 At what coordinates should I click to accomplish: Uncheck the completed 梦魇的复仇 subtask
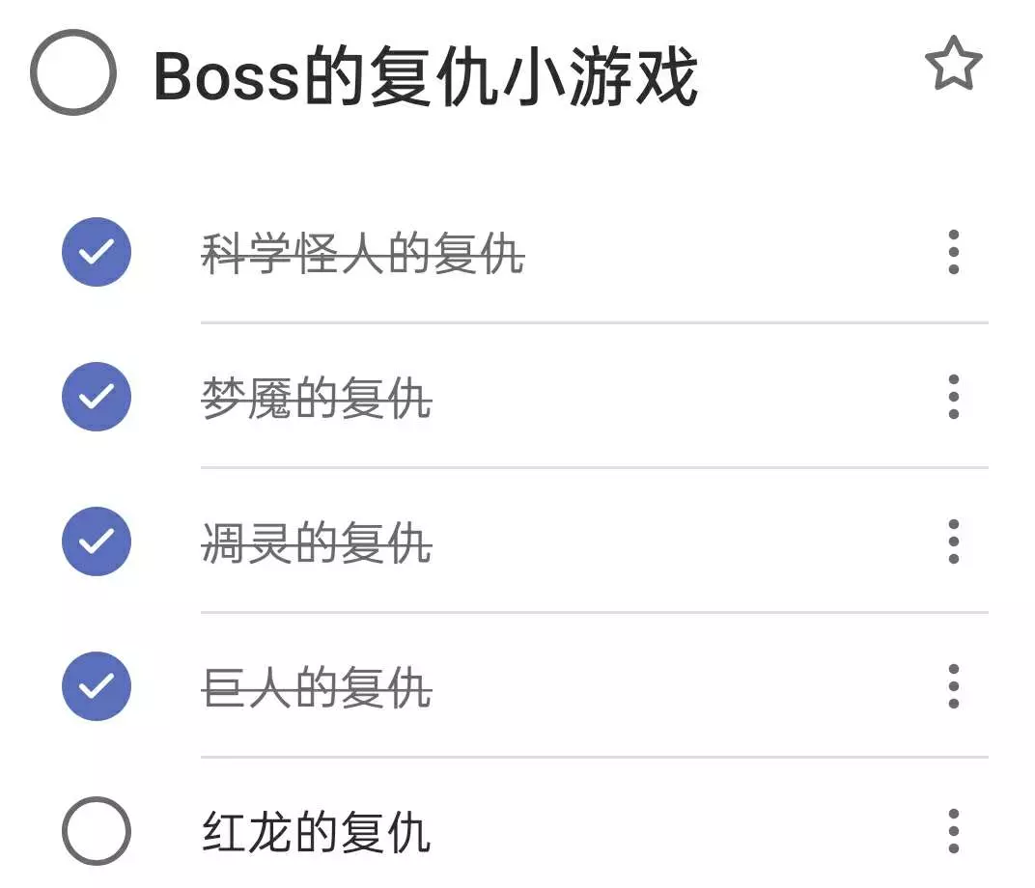pos(97,397)
